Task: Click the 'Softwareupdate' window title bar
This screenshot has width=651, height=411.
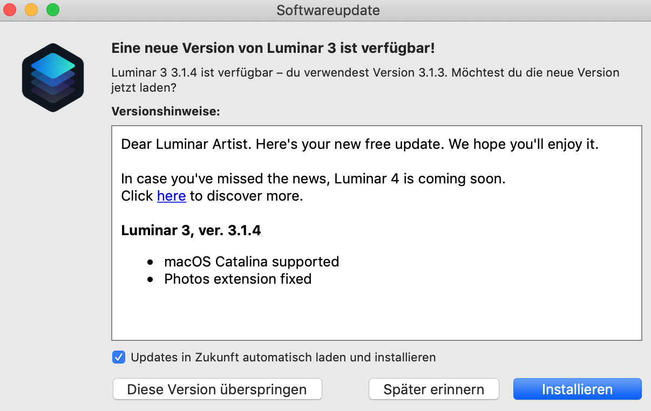Action: [328, 10]
